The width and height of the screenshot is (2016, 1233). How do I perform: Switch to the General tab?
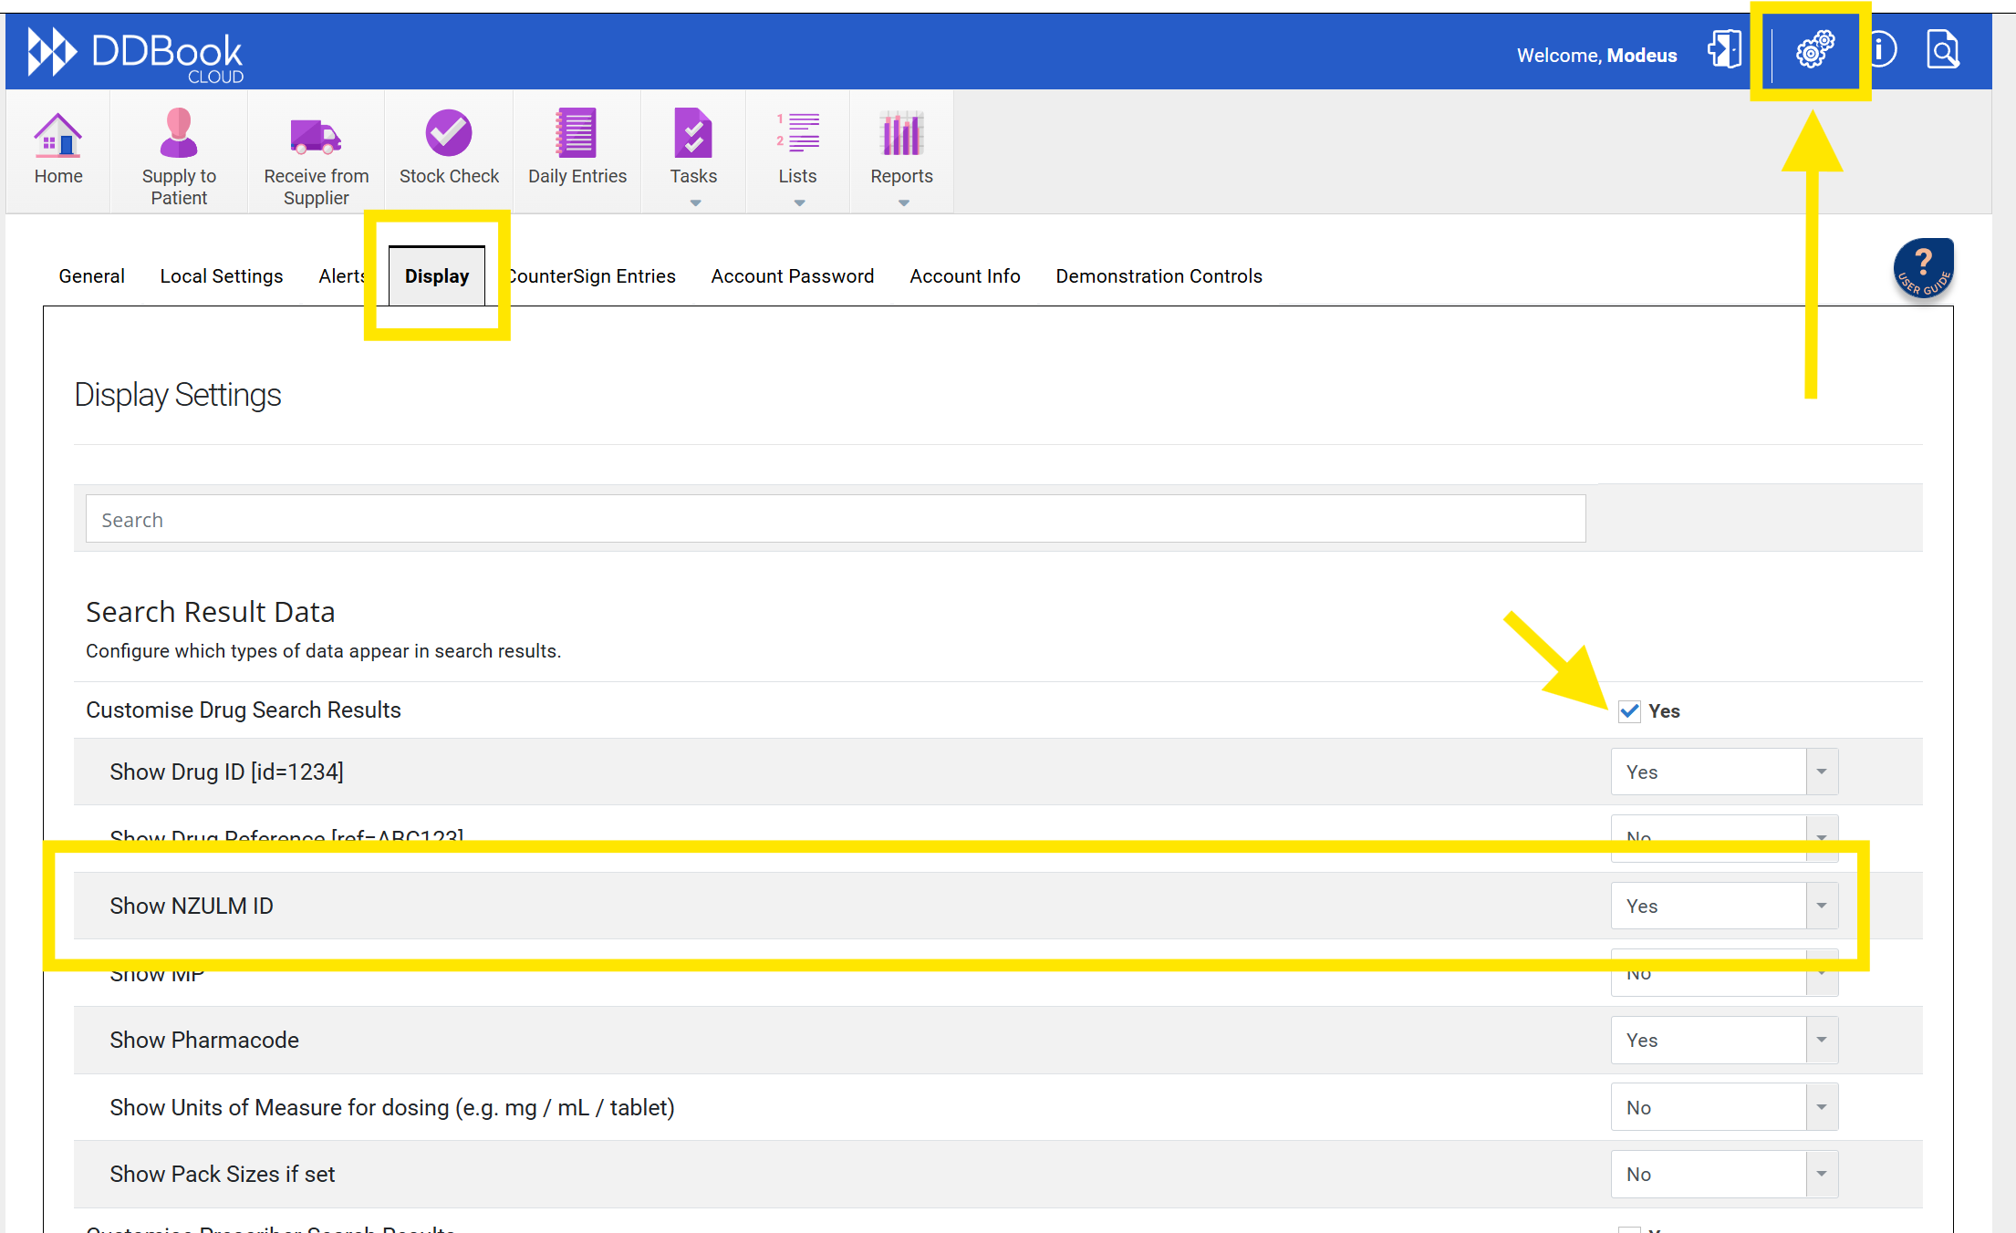click(91, 276)
